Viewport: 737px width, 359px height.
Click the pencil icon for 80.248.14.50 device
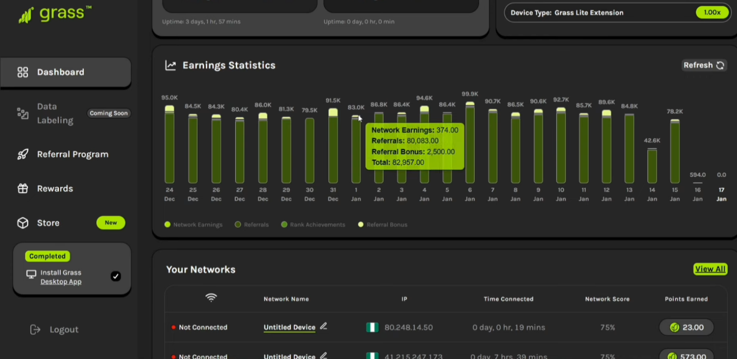tap(324, 326)
